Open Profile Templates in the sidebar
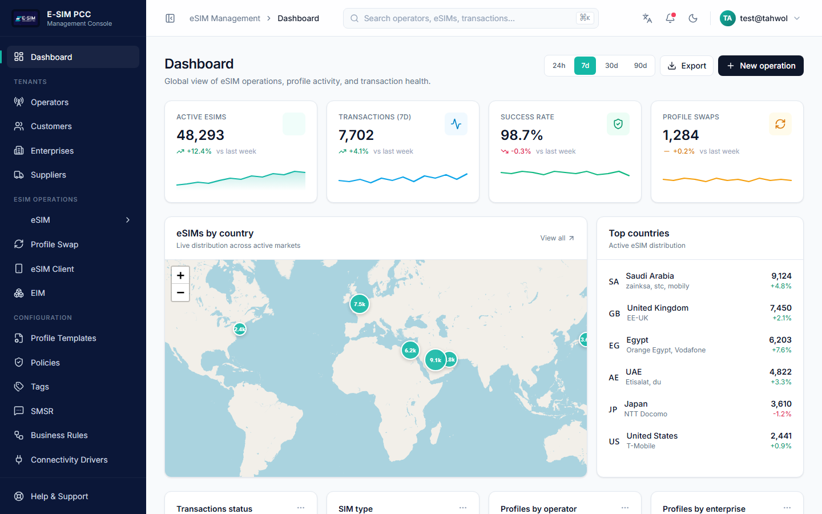The height and width of the screenshot is (514, 822). tap(63, 338)
